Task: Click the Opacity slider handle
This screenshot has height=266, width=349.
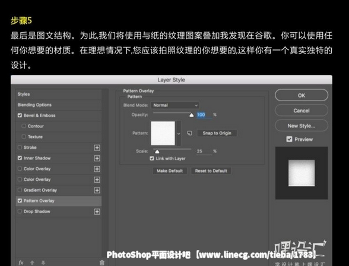Action: click(x=191, y=115)
